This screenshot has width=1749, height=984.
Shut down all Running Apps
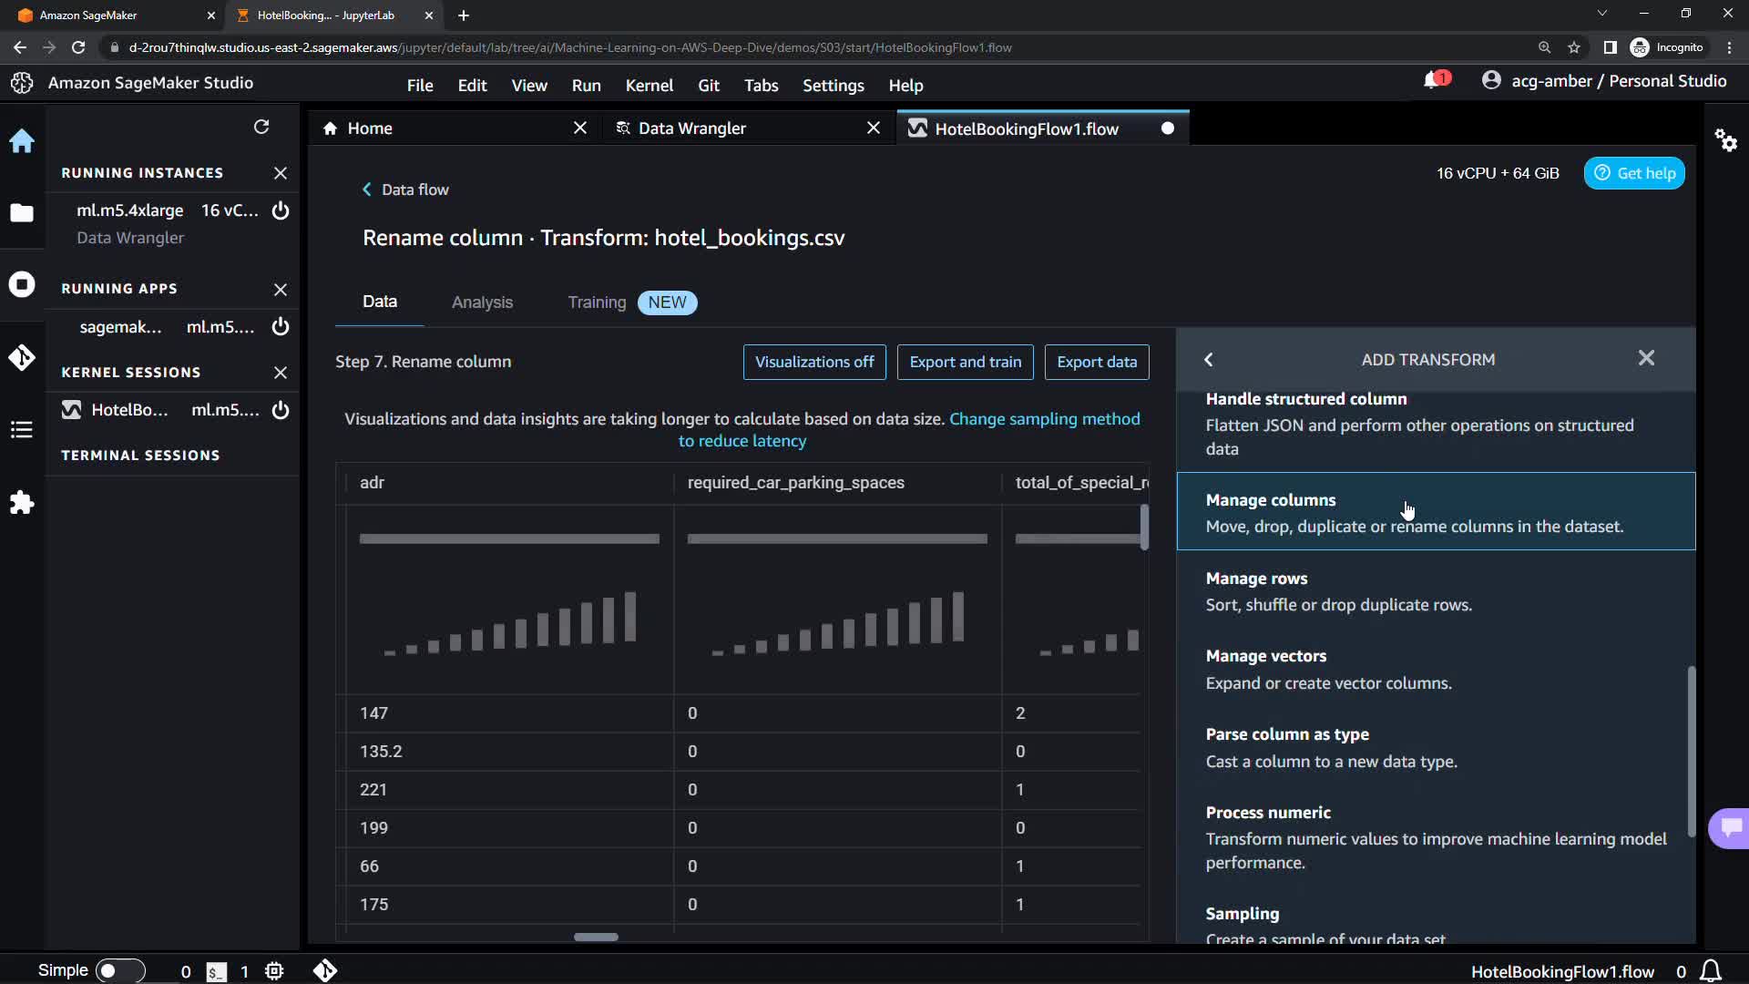point(281,289)
